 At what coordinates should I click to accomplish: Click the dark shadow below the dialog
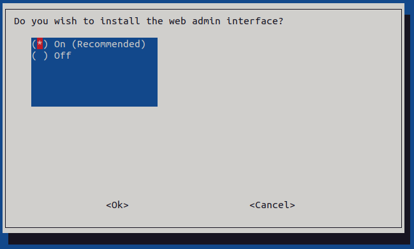[x=209, y=239]
